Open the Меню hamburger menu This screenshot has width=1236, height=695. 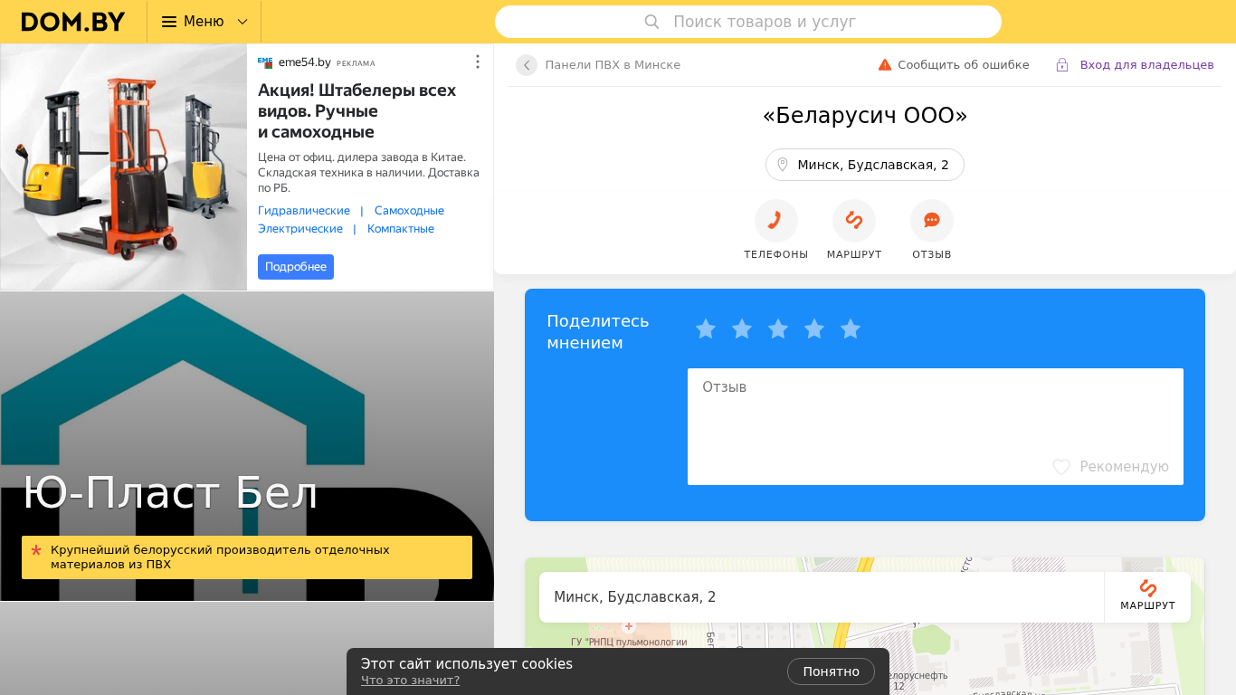193,22
